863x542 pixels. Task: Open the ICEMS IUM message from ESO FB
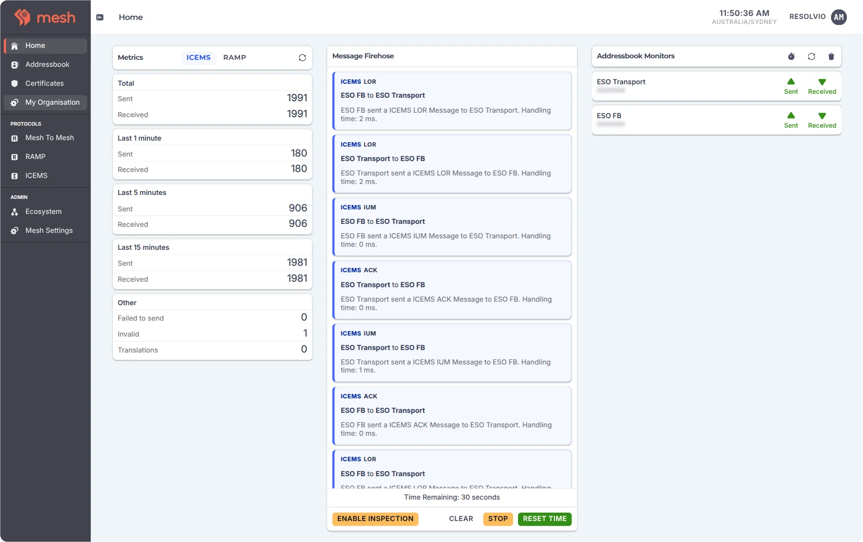tap(452, 227)
